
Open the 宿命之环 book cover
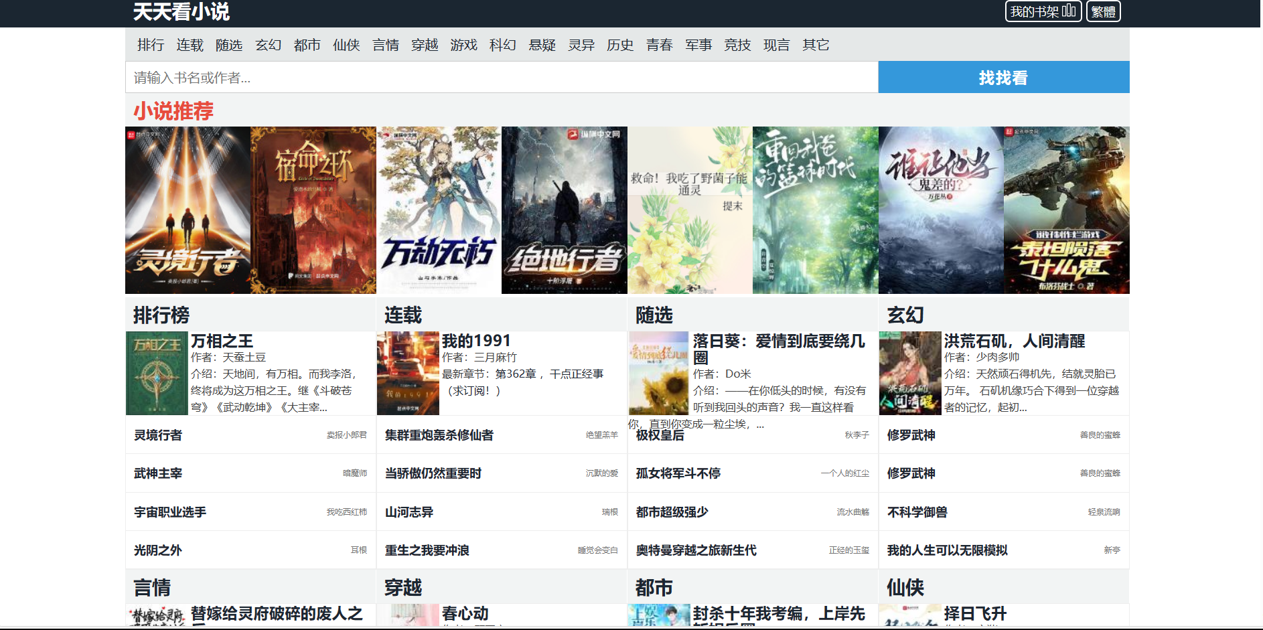coord(313,210)
